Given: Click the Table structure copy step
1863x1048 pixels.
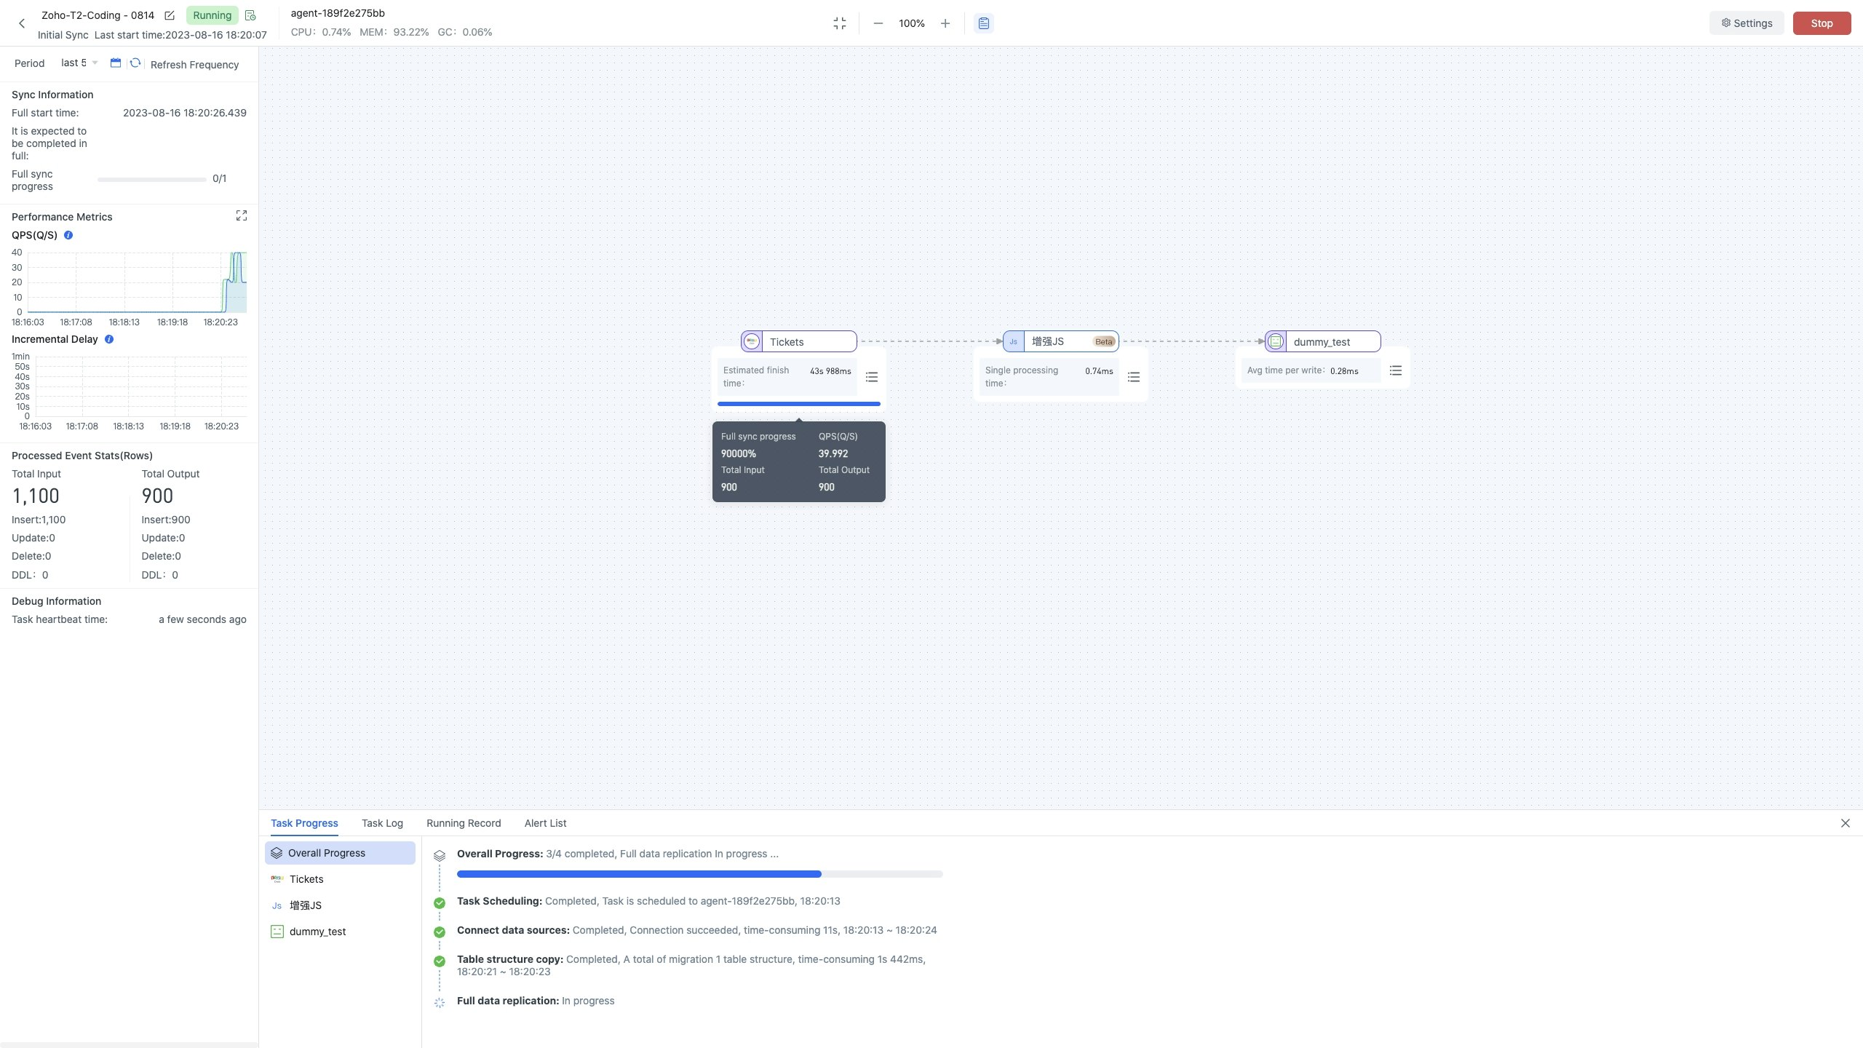Looking at the screenshot, I should pyautogui.click(x=691, y=965).
